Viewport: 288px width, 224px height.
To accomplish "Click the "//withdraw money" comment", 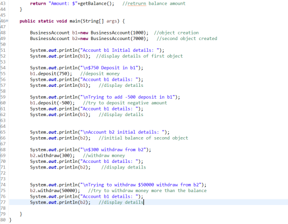I will (x=104, y=156).
